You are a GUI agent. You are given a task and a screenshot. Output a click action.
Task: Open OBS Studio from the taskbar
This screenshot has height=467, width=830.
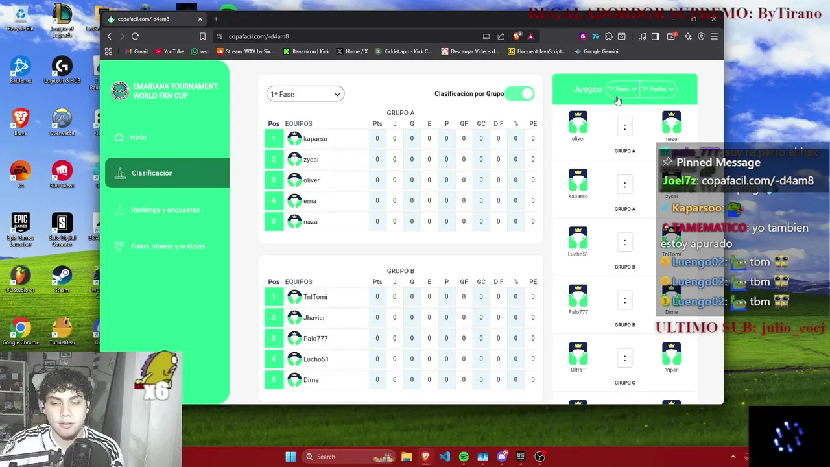[540, 457]
